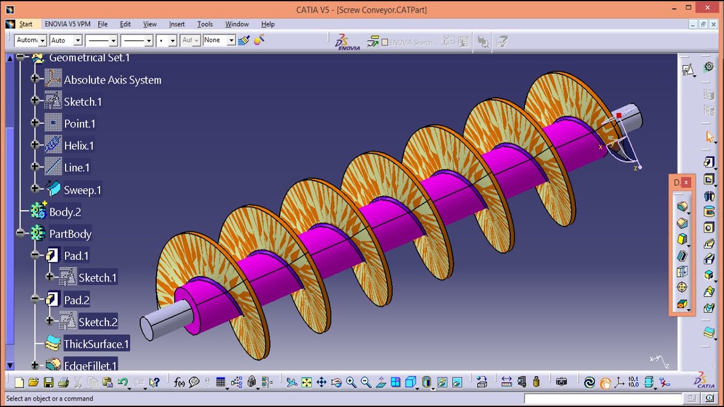This screenshot has width=724, height=407.
Task: Select the Slot tool in right toolbar
Action: pos(709,259)
